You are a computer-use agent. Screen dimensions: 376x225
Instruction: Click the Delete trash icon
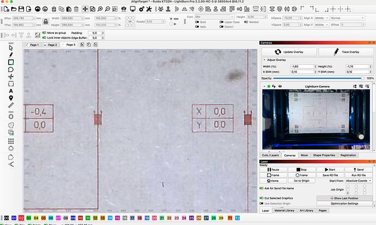click(76, 9)
